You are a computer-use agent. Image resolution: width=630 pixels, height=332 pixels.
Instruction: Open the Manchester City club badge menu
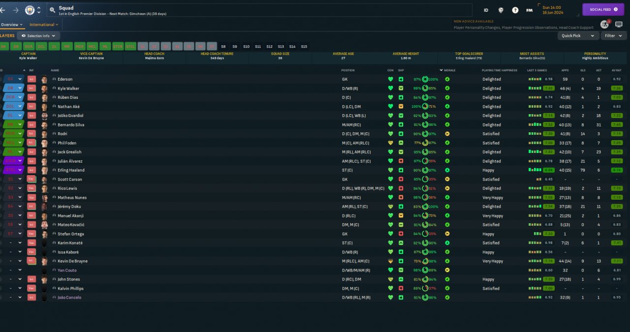click(x=30, y=10)
